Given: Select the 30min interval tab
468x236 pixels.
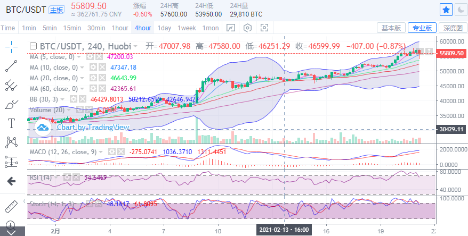Looking at the screenshot, I should click(96, 28).
